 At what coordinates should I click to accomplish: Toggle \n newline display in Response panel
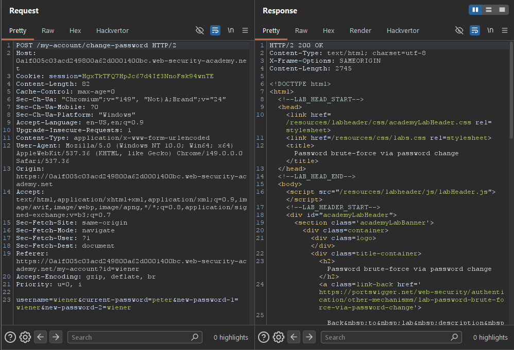tap(490, 30)
